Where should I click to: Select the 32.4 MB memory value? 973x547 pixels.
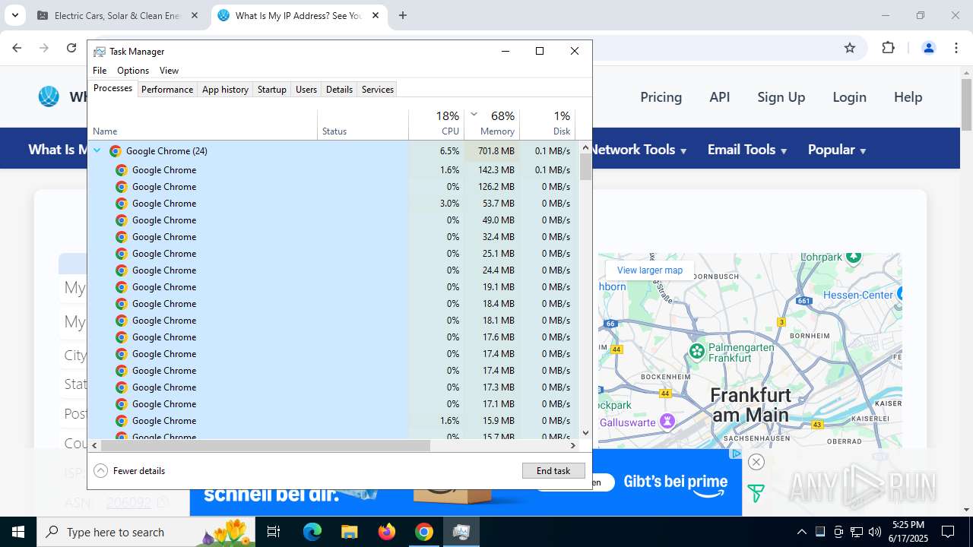[498, 237]
